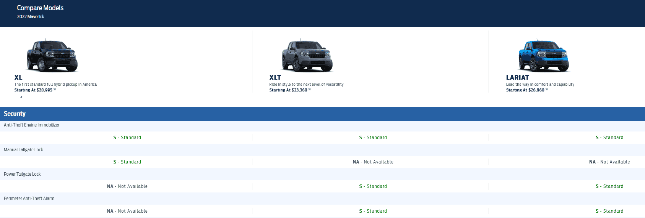Click the black XL truck image
Image resolution: width=645 pixels, height=218 pixels.
point(52,55)
